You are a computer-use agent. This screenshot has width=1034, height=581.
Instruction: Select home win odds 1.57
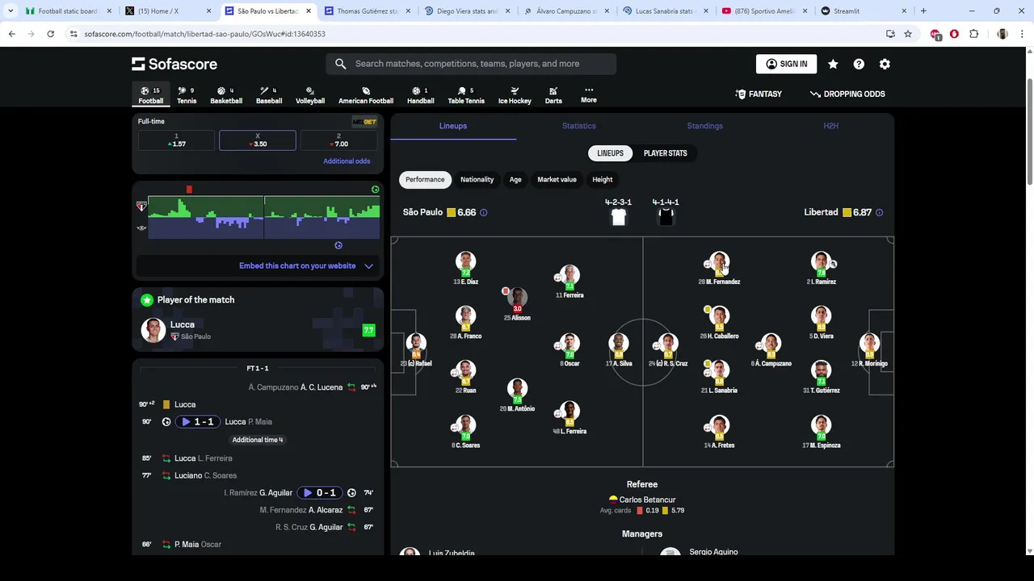176,140
